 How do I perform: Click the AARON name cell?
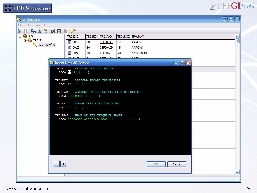tap(136, 42)
